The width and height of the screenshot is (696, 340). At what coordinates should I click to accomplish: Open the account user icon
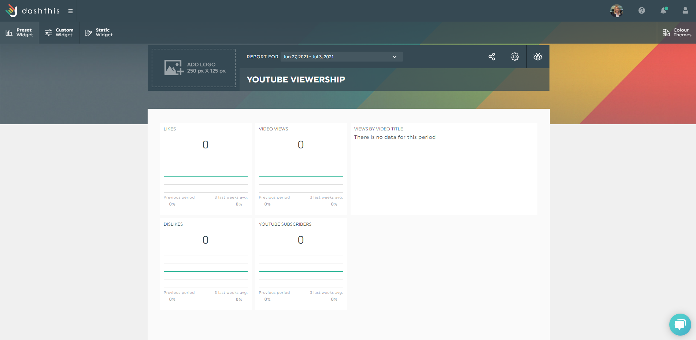click(x=685, y=11)
